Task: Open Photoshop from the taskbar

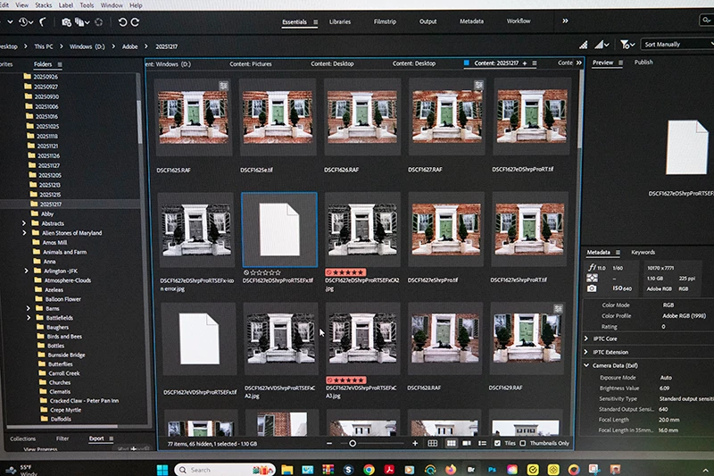Action: click(x=492, y=469)
